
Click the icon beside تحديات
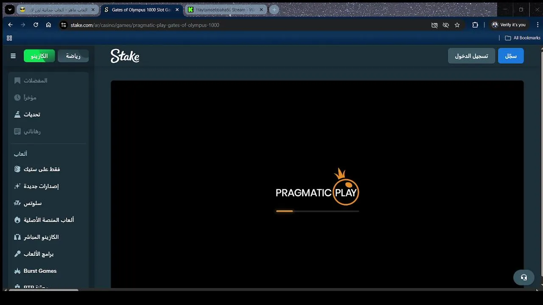coord(17,114)
